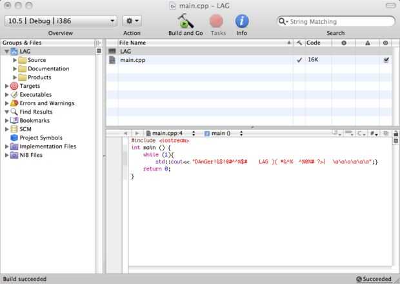Expand Errors and Warnings group

[x=6, y=103]
